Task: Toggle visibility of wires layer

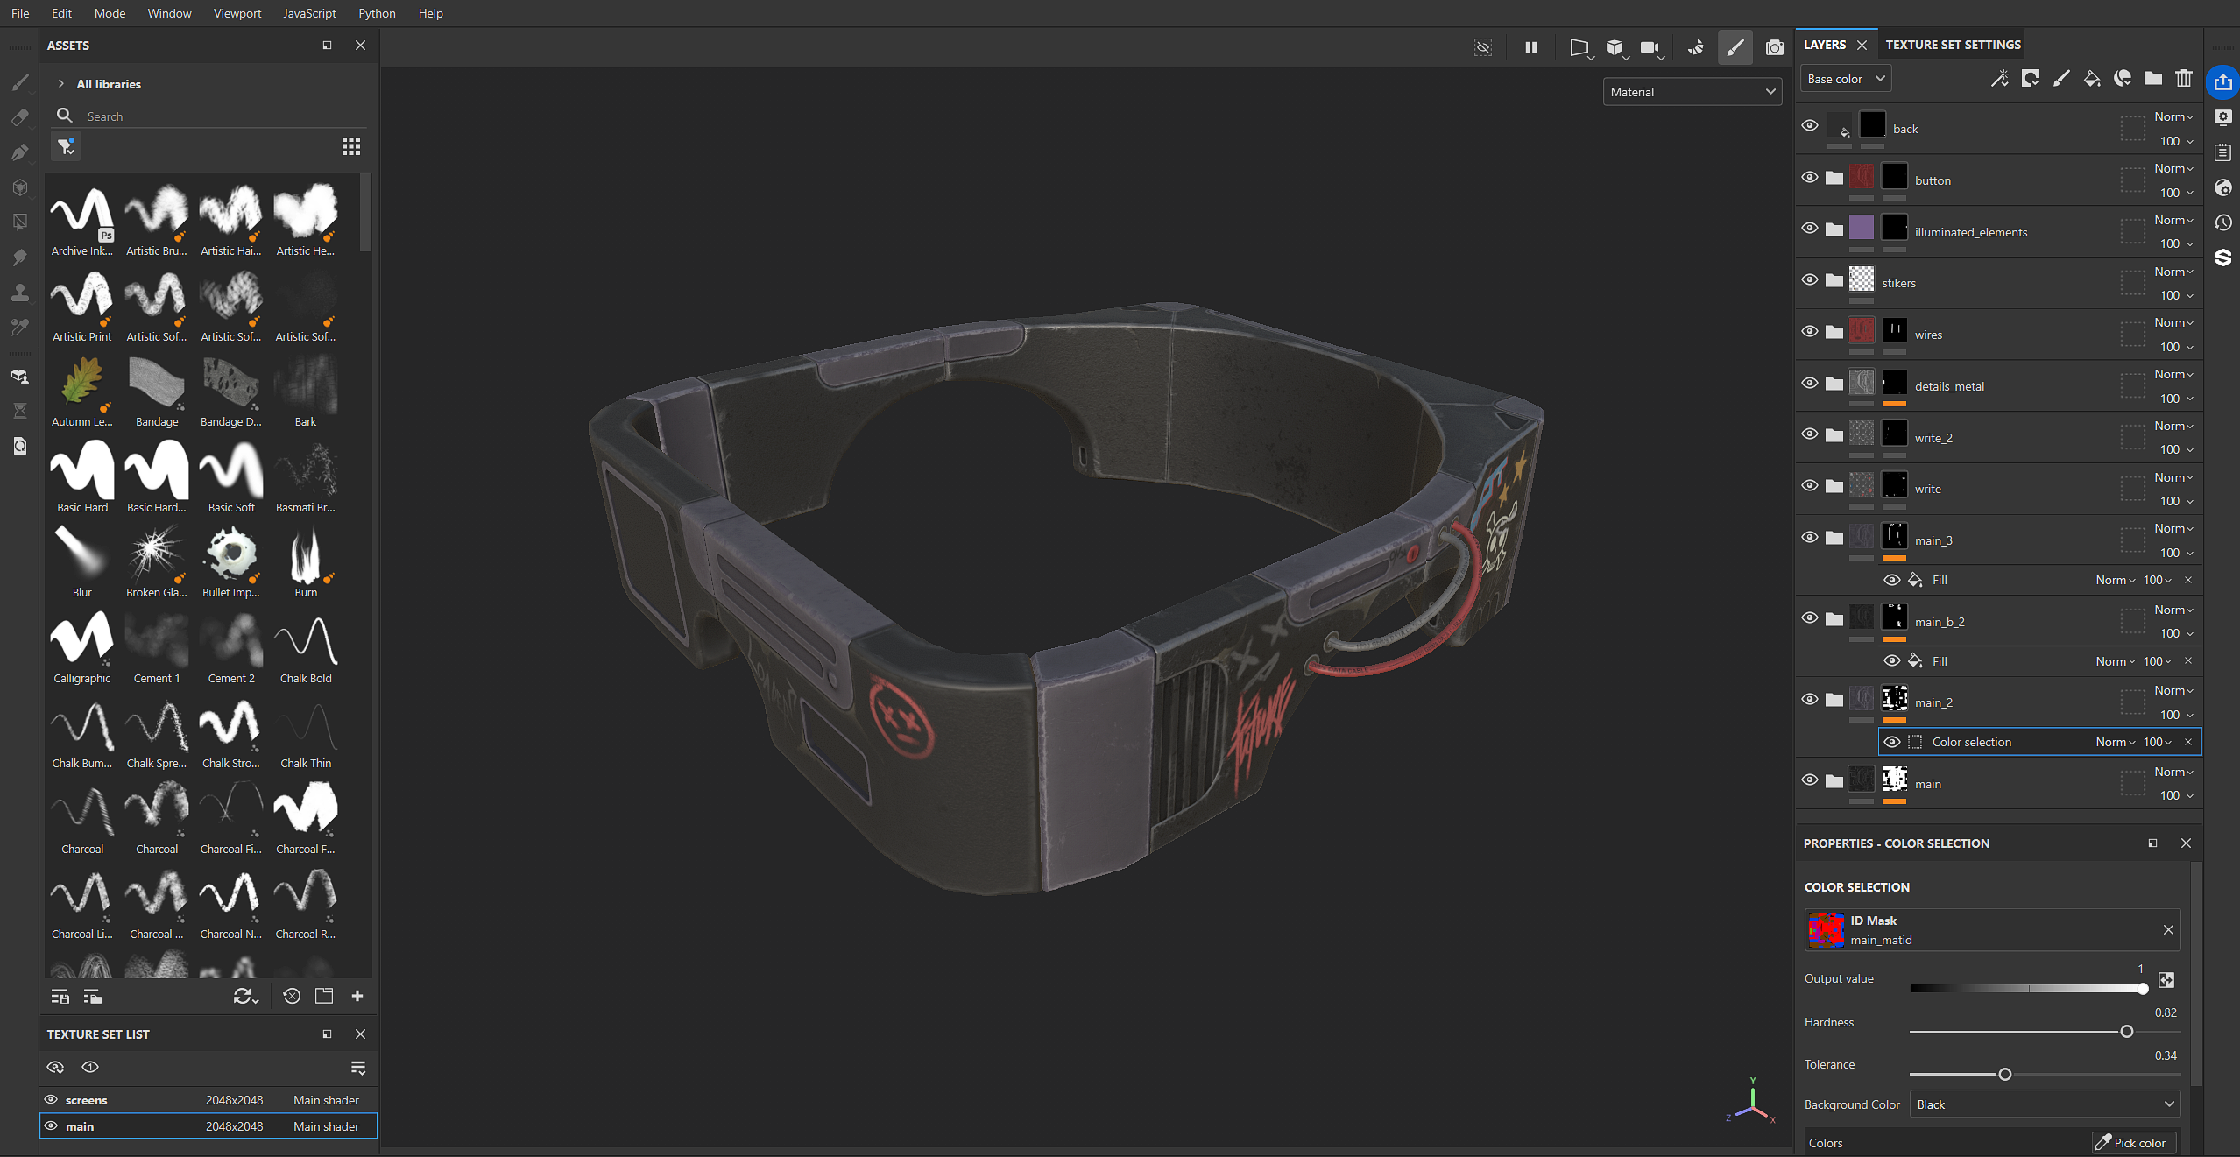Action: (x=1809, y=332)
